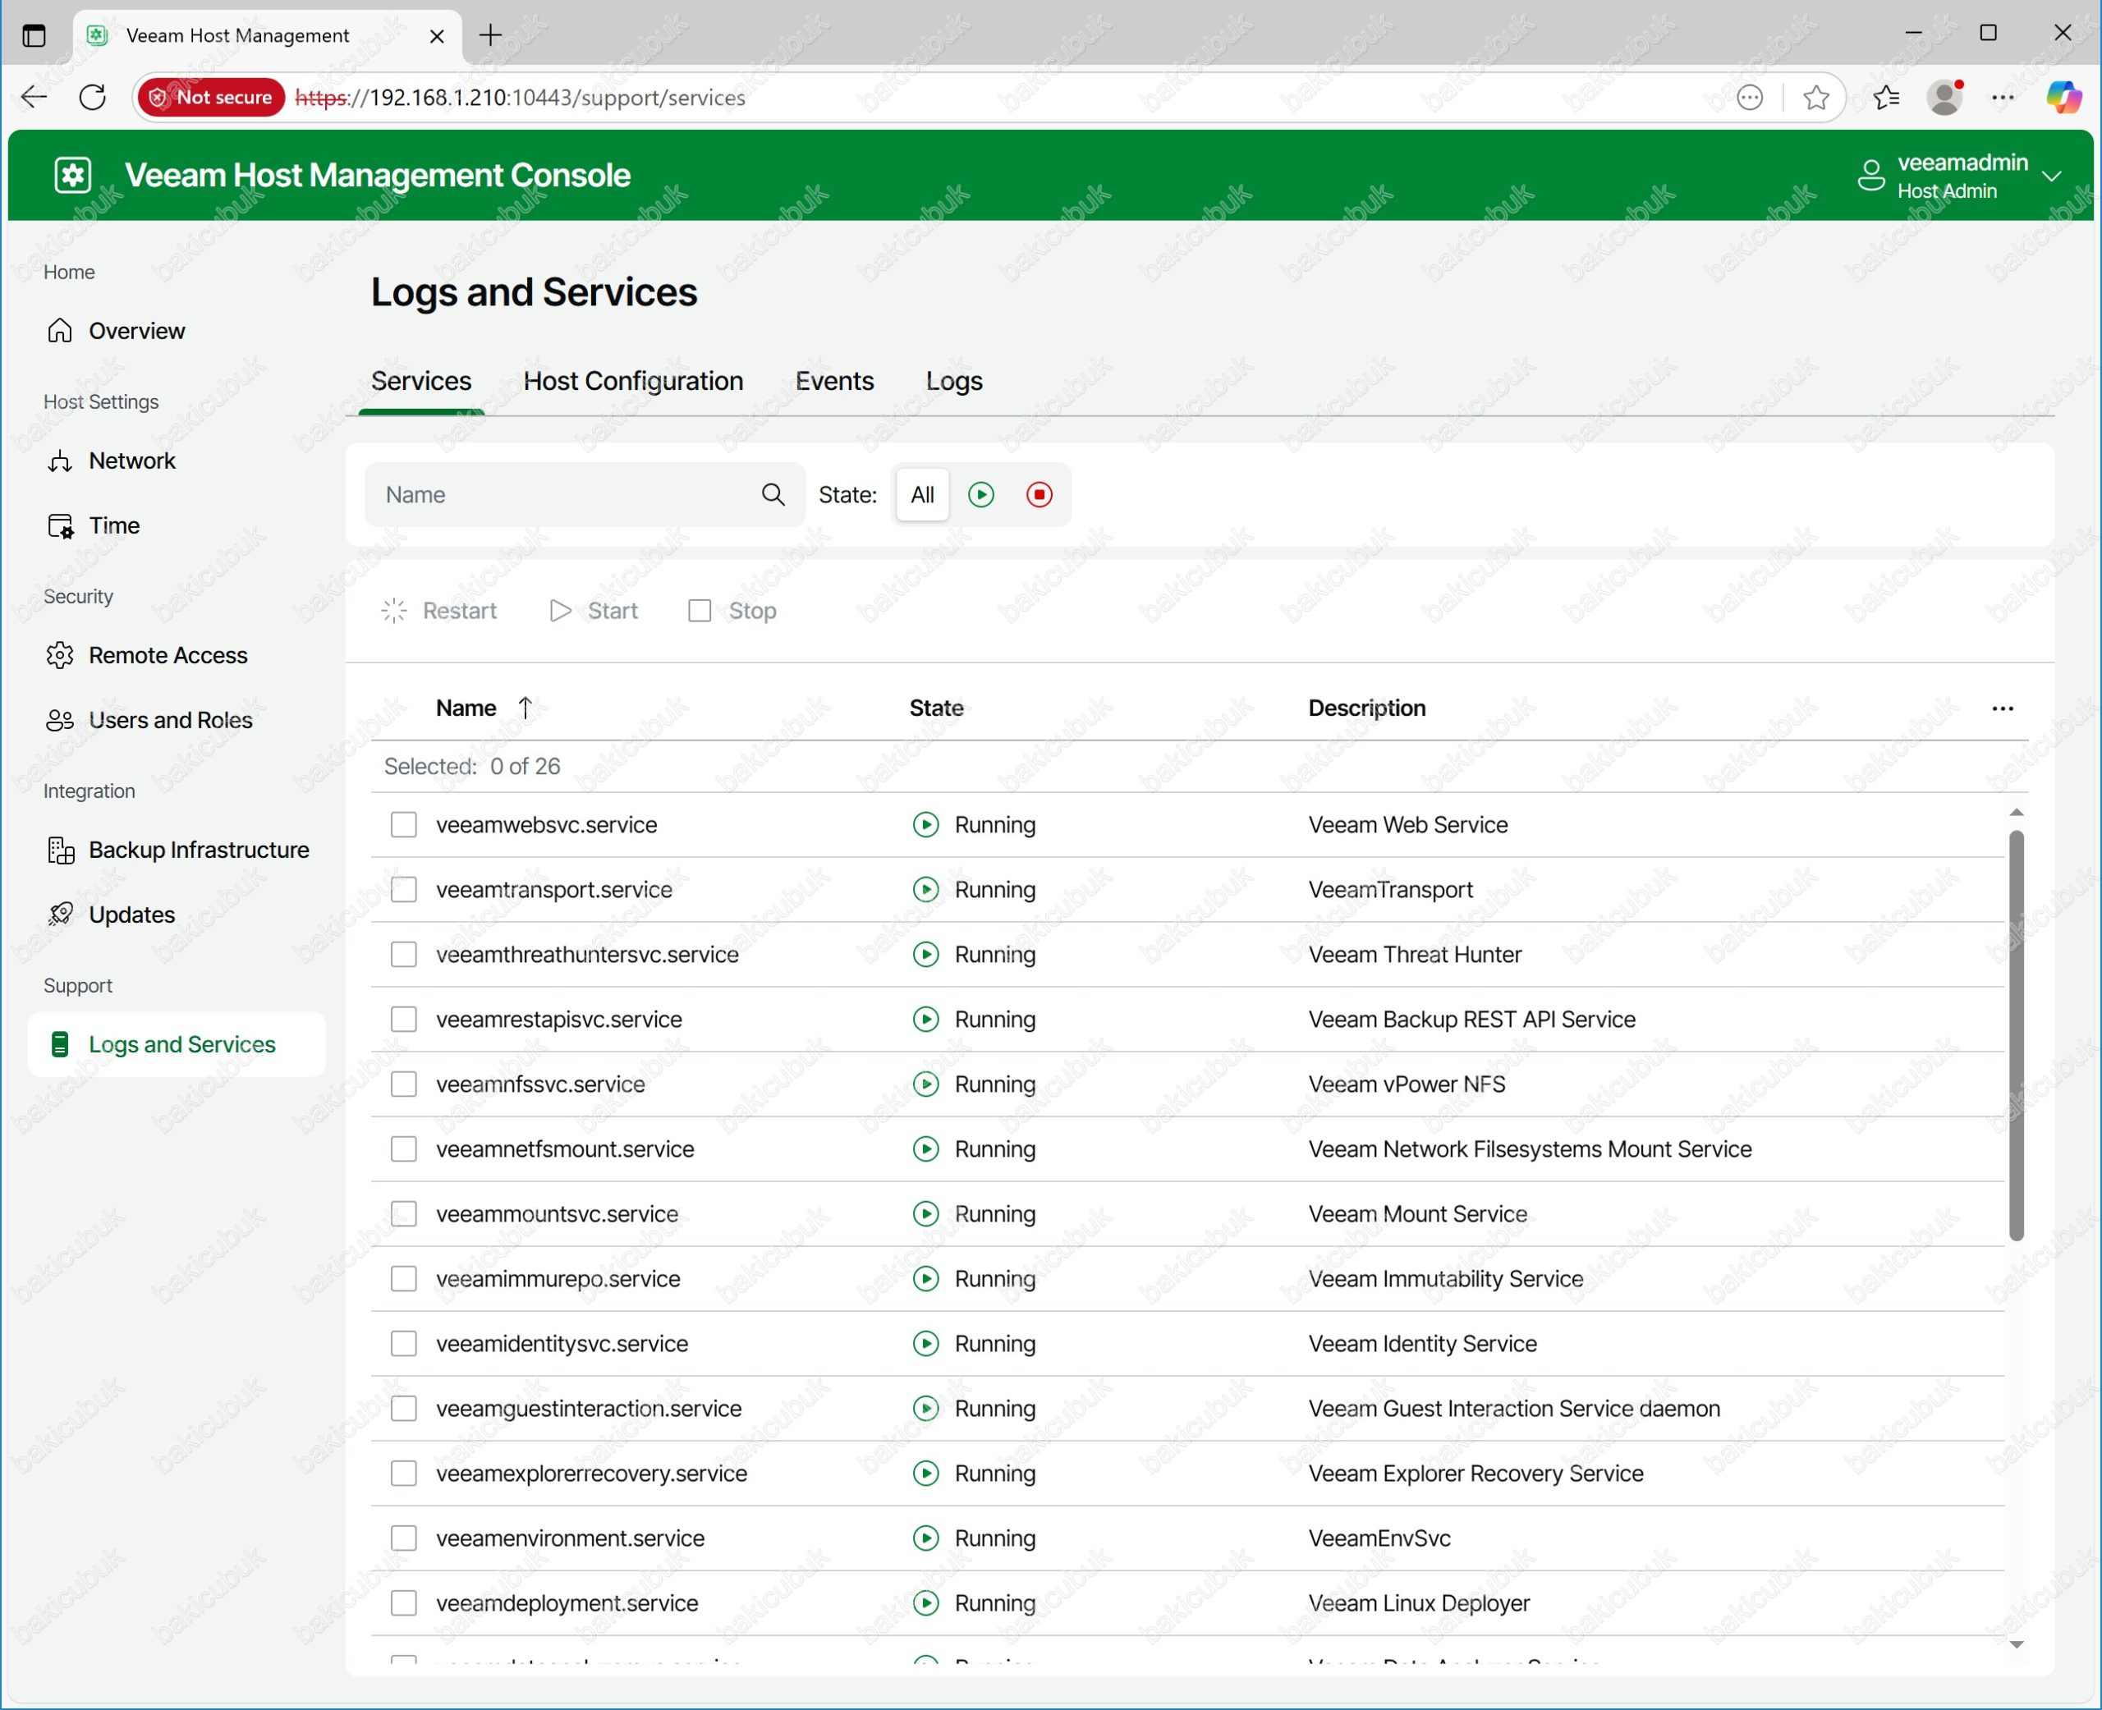Go back with browser back arrow
Screen dimensions: 2102x1710
(x=34, y=97)
